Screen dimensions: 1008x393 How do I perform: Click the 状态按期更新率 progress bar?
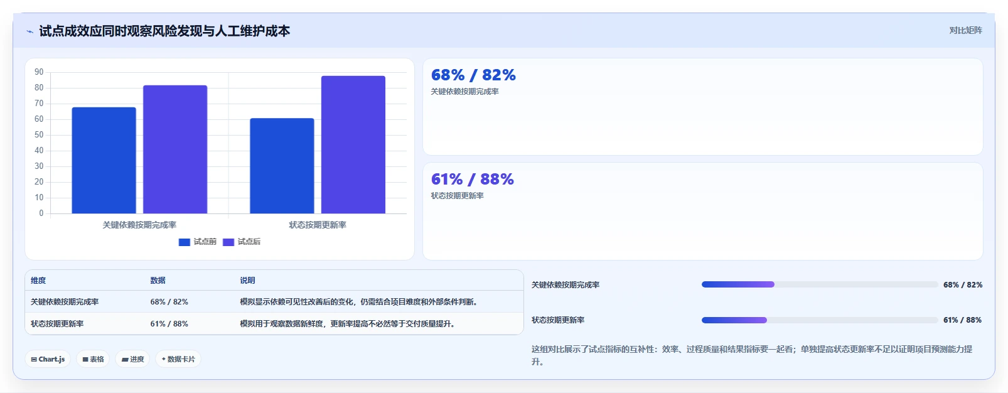point(820,320)
